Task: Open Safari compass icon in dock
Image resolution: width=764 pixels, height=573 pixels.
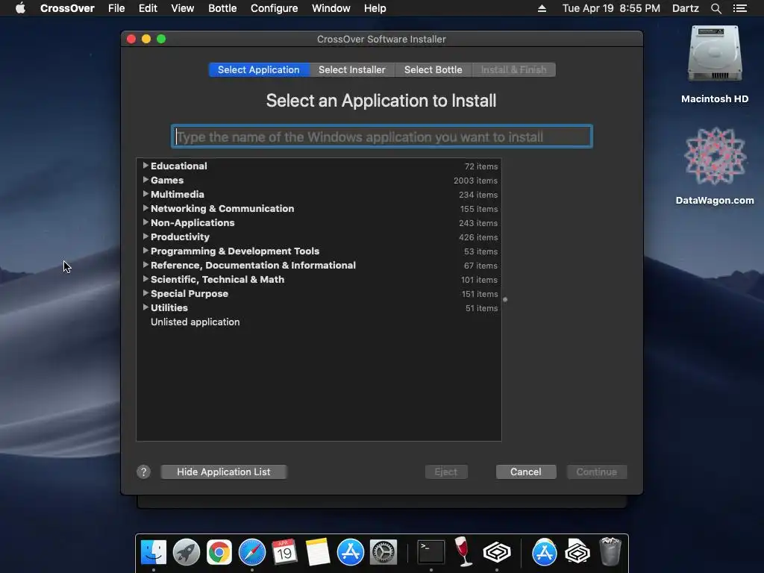Action: tap(252, 552)
